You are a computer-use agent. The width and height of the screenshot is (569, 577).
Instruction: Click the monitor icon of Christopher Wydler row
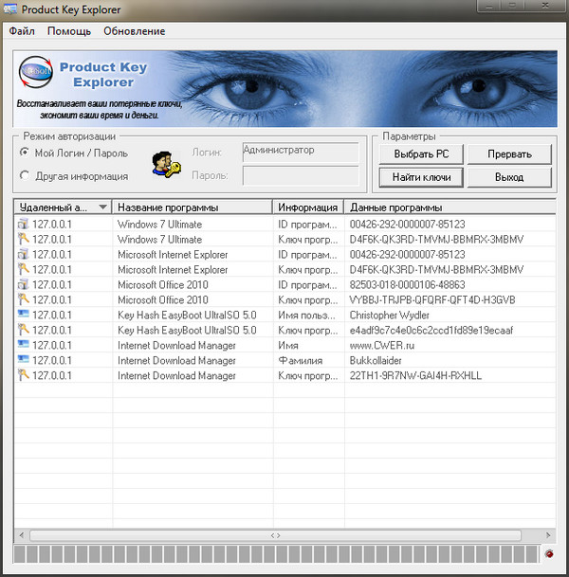(x=23, y=316)
